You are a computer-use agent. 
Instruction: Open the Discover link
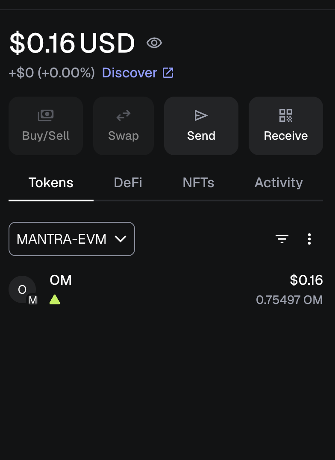[129, 73]
